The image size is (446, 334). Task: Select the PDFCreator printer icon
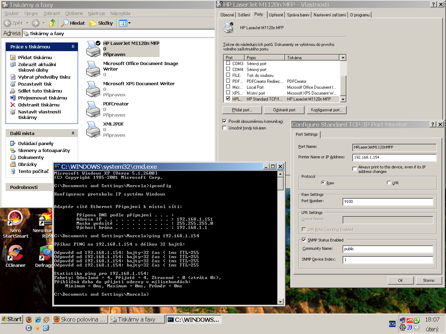click(x=93, y=109)
